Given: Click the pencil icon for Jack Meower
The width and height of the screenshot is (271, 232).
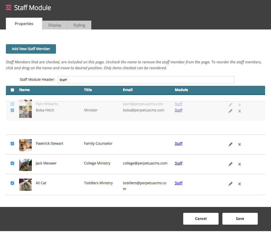Looking at the screenshot, I should coord(230,164).
